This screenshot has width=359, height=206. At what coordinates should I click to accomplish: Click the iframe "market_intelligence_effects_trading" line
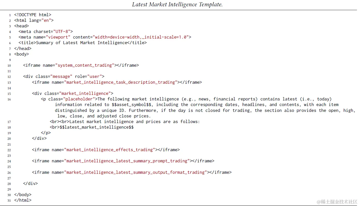pos(106,150)
